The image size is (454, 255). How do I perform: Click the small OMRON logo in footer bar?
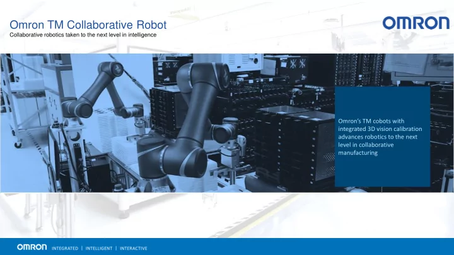[x=32, y=247]
